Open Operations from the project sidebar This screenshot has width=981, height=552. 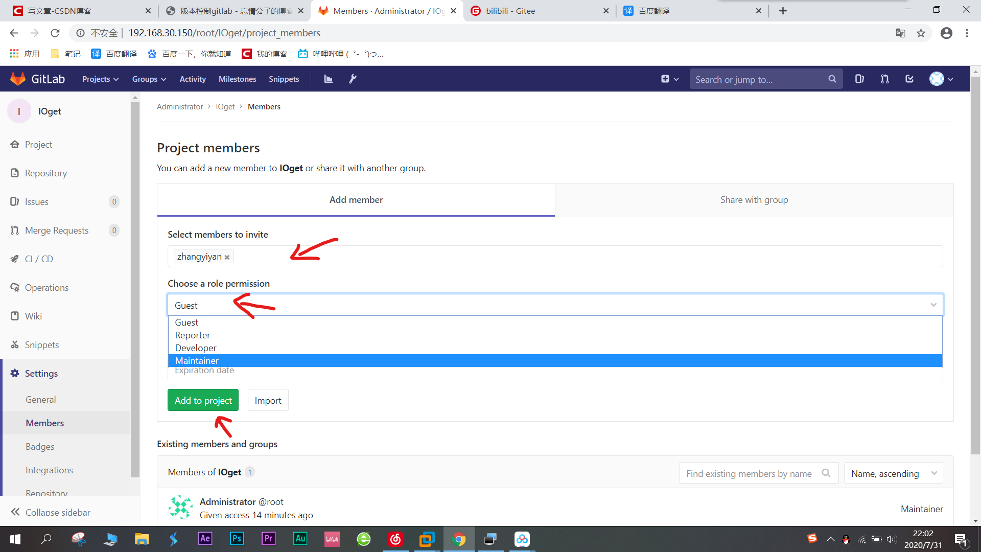point(46,287)
